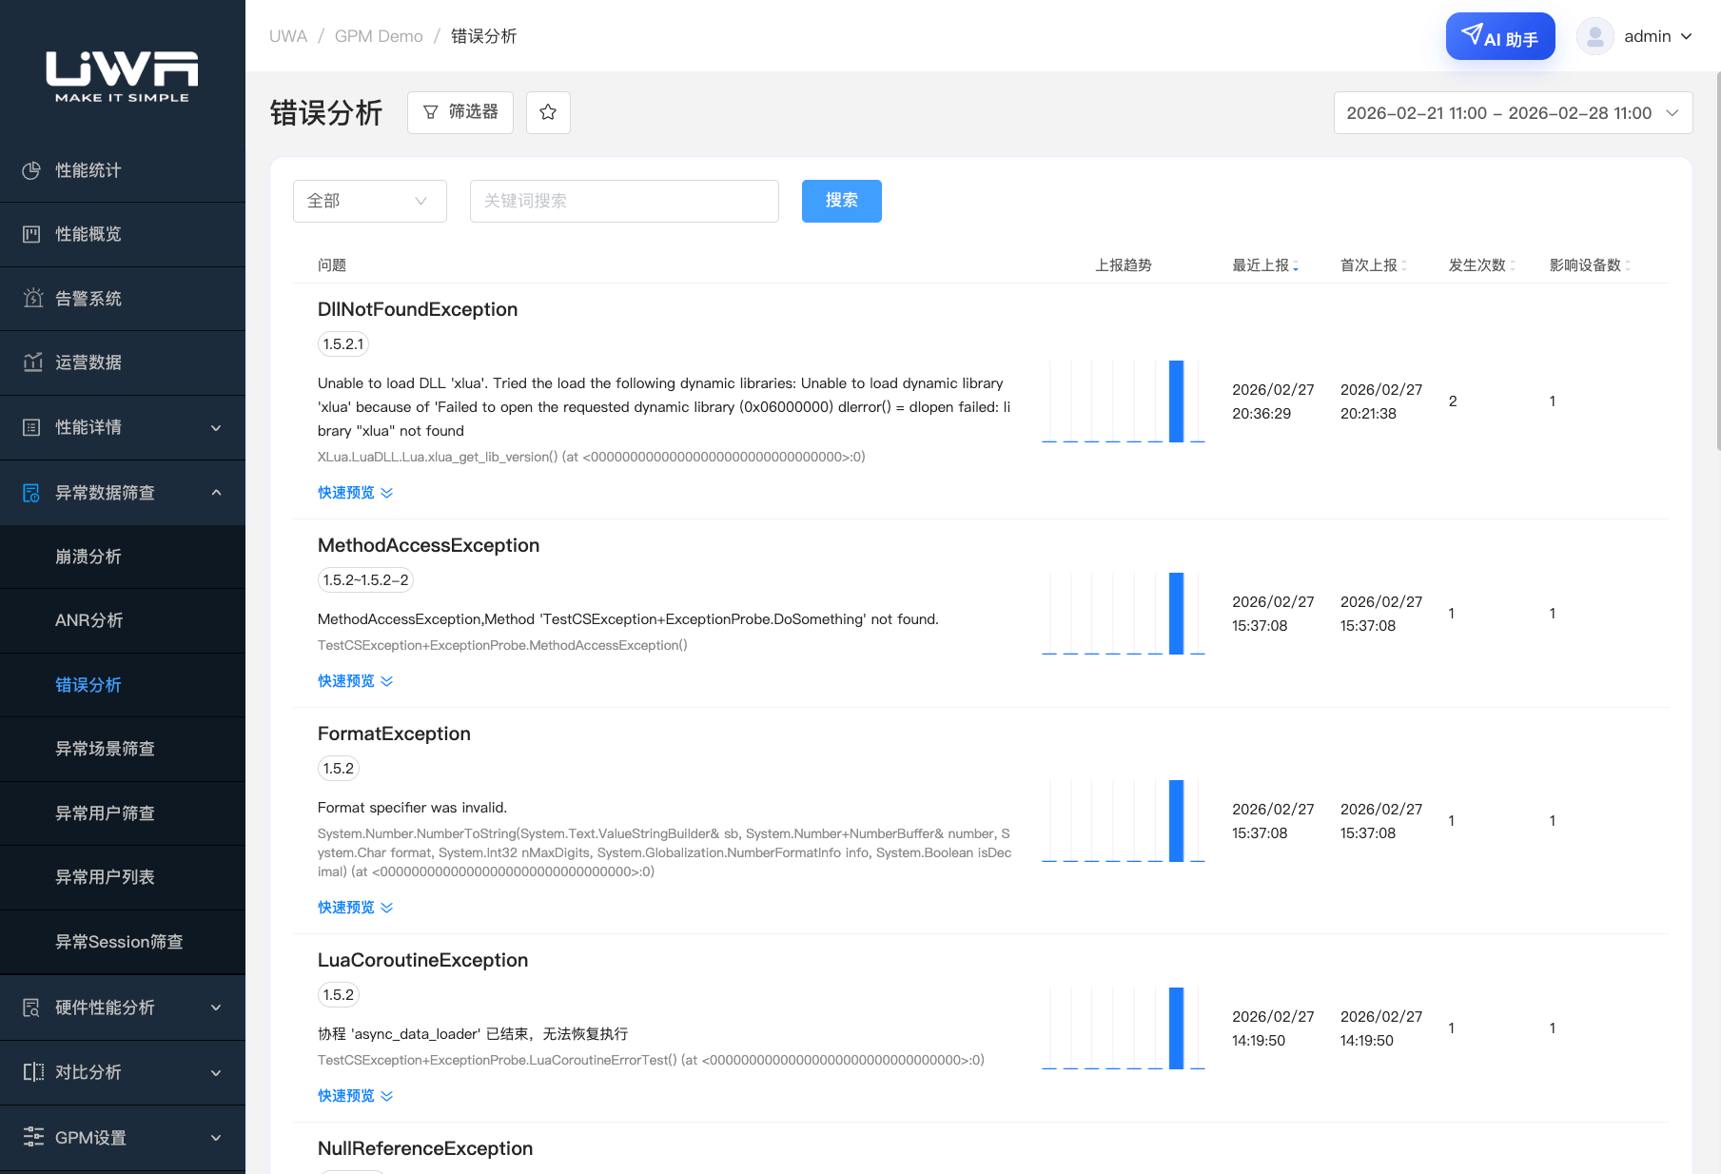Screen dimensions: 1721x1174
Task: Click the 运营数据 chart icon
Action: 32,362
